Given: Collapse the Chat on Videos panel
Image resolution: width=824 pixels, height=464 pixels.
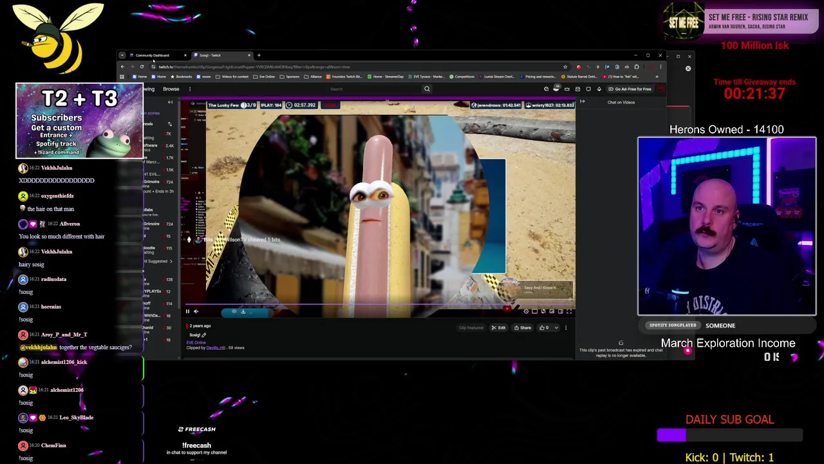Looking at the screenshot, I should pyautogui.click(x=583, y=102).
